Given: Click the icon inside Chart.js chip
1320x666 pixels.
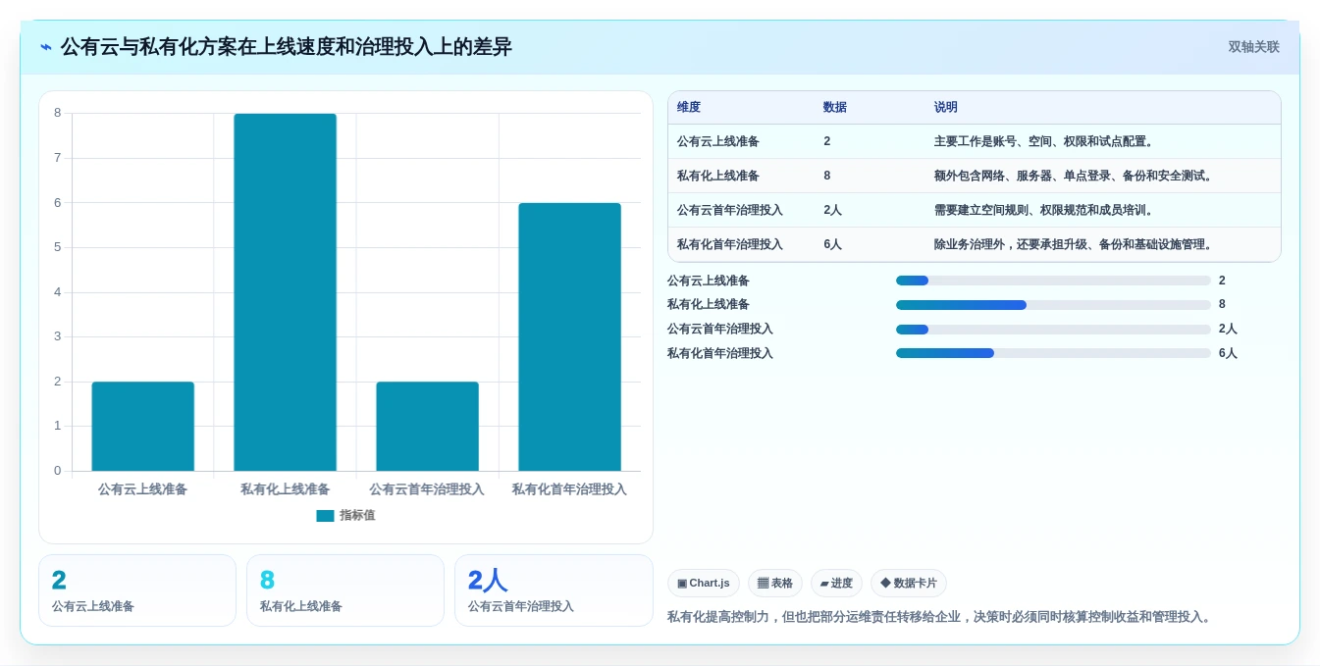Looking at the screenshot, I should pos(682,584).
